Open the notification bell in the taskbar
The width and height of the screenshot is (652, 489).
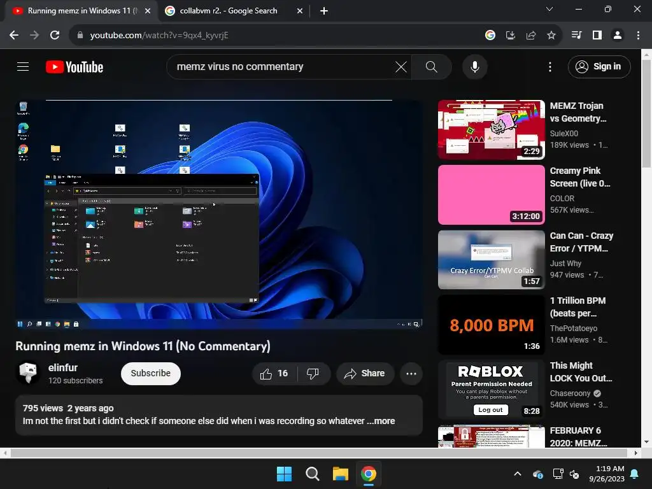click(635, 474)
